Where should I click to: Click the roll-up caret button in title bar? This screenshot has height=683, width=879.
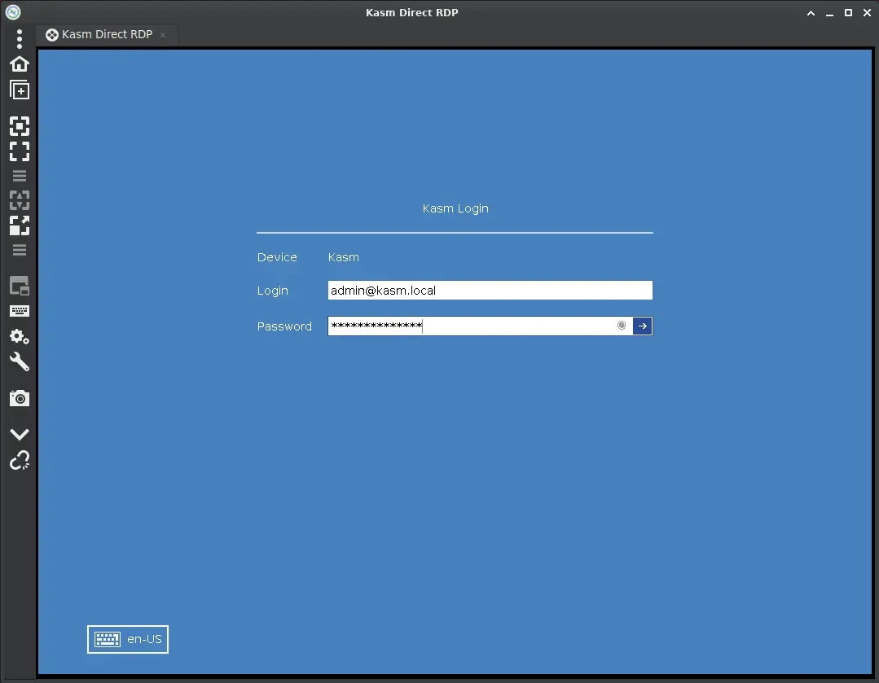811,13
